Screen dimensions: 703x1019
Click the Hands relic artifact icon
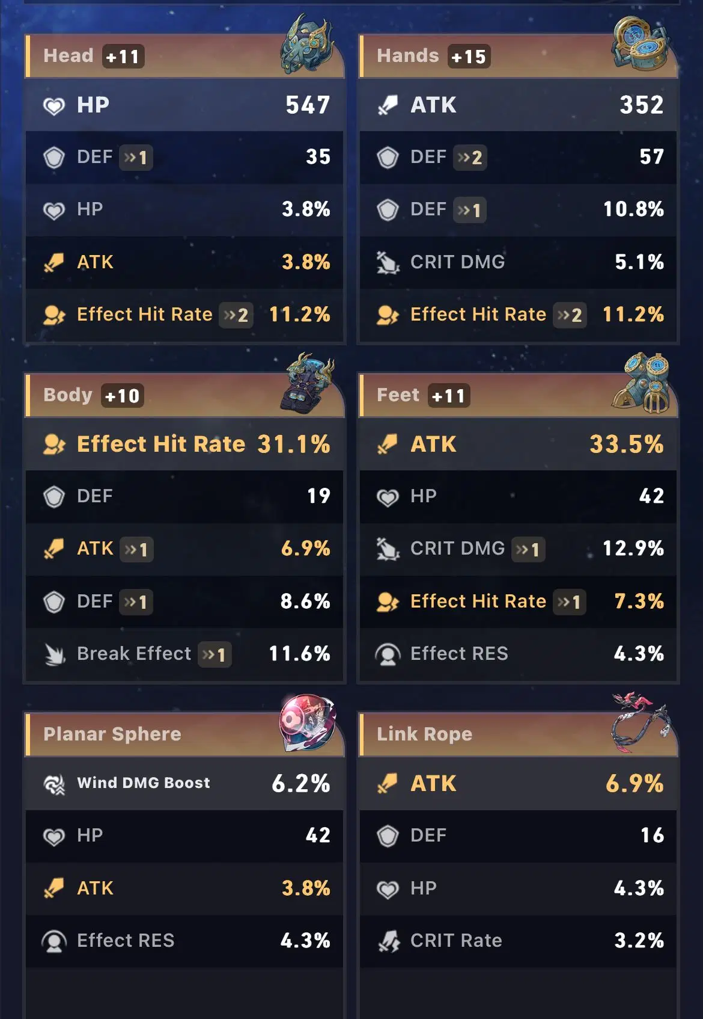639,45
